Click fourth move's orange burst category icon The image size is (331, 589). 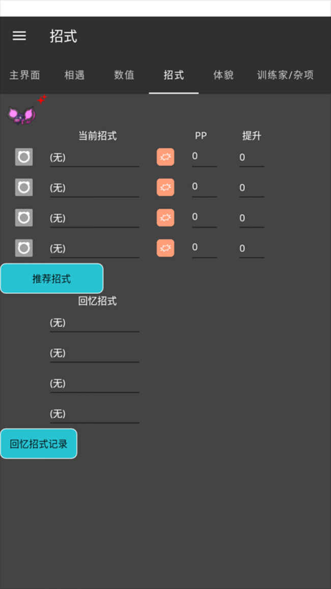point(165,248)
